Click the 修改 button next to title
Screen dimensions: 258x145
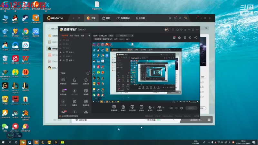[111, 35]
